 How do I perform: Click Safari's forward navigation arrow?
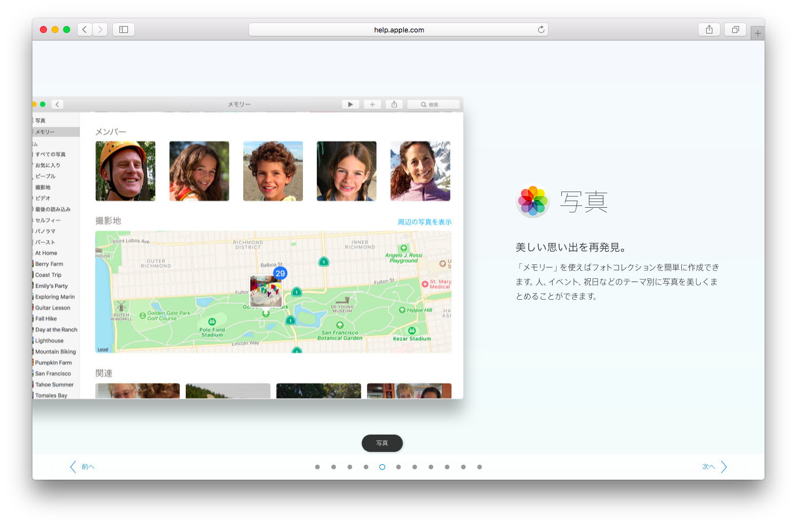coord(100,30)
